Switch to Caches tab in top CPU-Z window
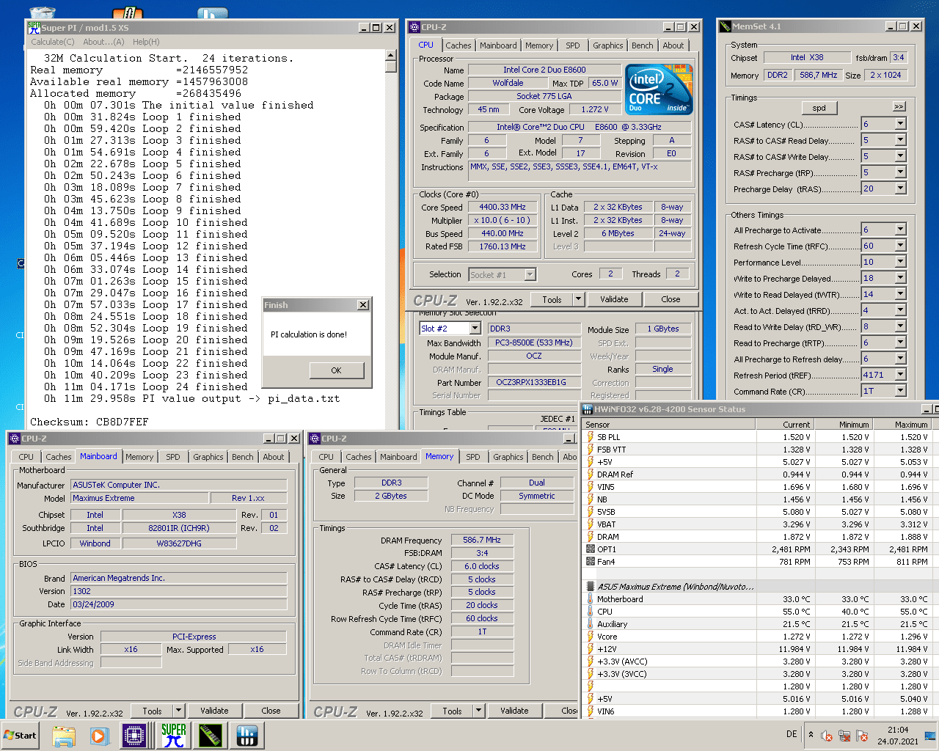 (458, 45)
